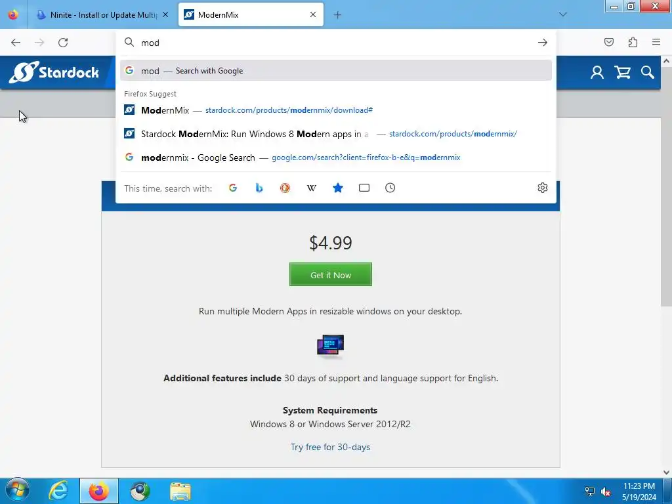
Task: Pick the modernmix Google Search suggestion
Action: pyautogui.click(x=336, y=157)
